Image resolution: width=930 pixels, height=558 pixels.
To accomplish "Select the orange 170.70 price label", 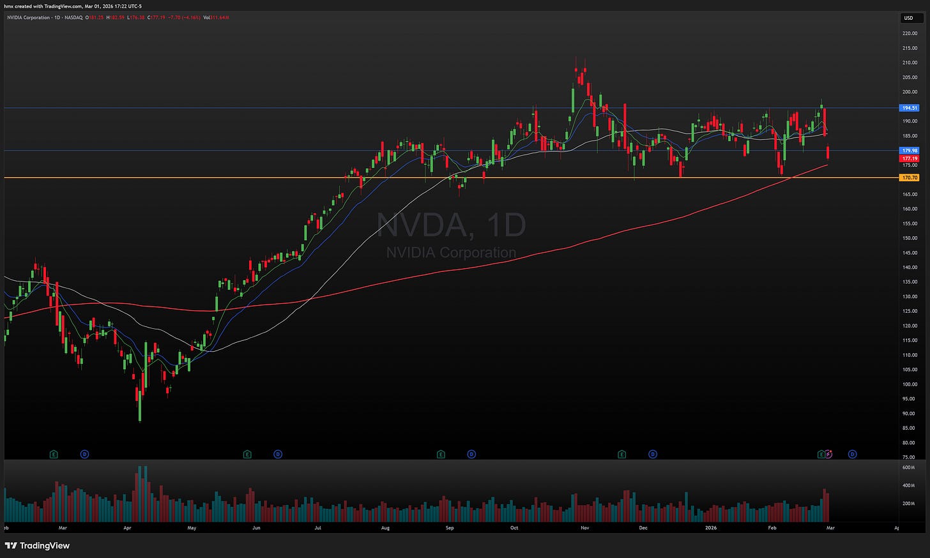I will pos(910,177).
